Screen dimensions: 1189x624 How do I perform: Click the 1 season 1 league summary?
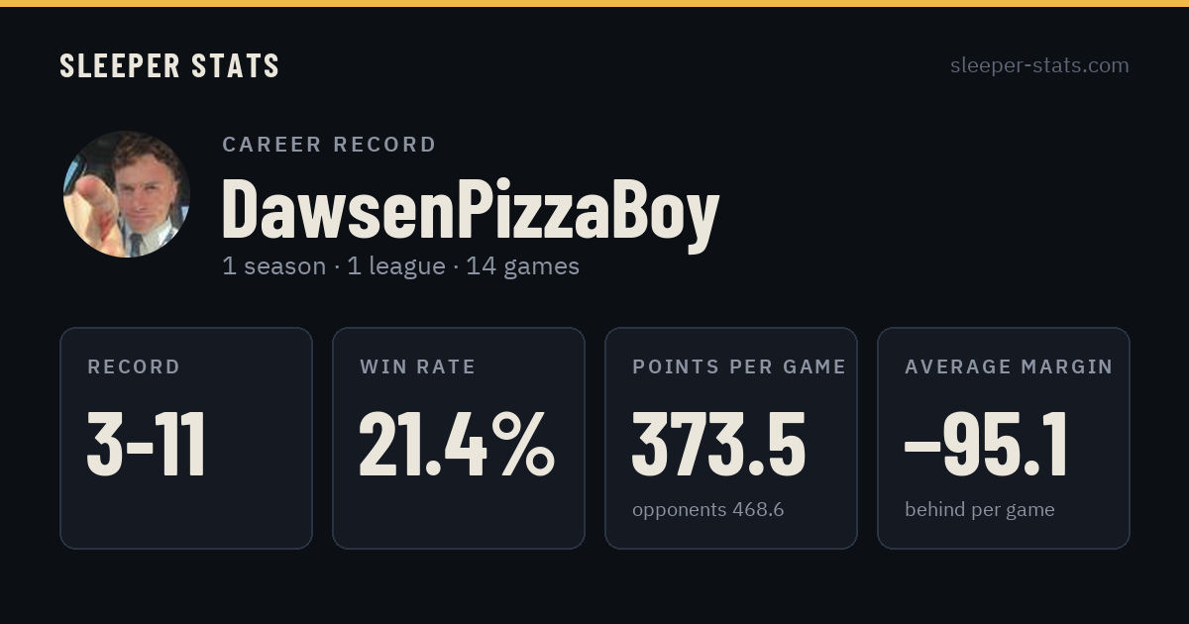(400, 266)
